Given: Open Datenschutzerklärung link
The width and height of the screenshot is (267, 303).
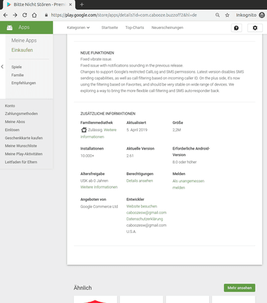Looking at the screenshot, I should [x=145, y=219].
